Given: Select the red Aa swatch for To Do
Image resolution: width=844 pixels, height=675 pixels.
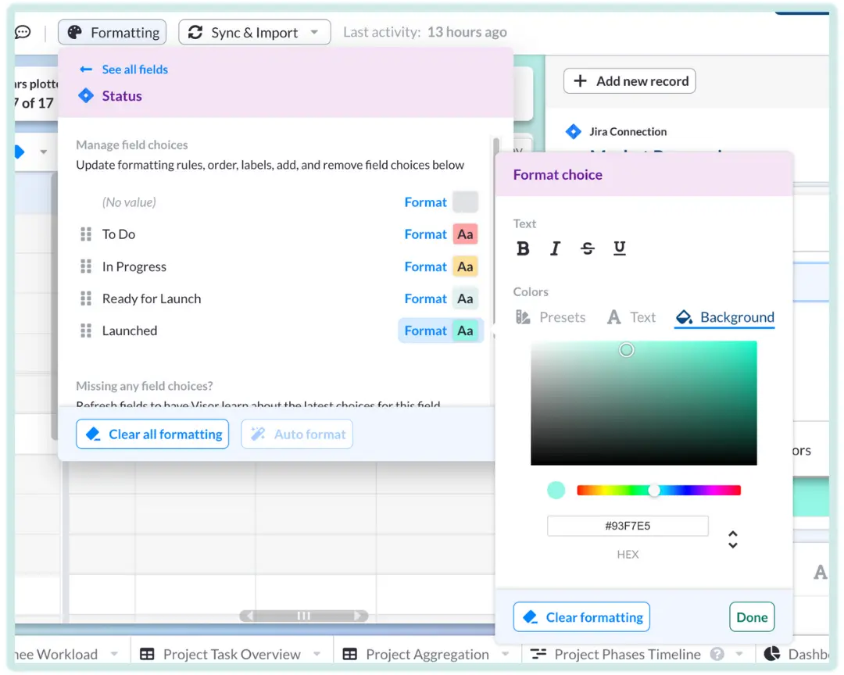Looking at the screenshot, I should (465, 234).
